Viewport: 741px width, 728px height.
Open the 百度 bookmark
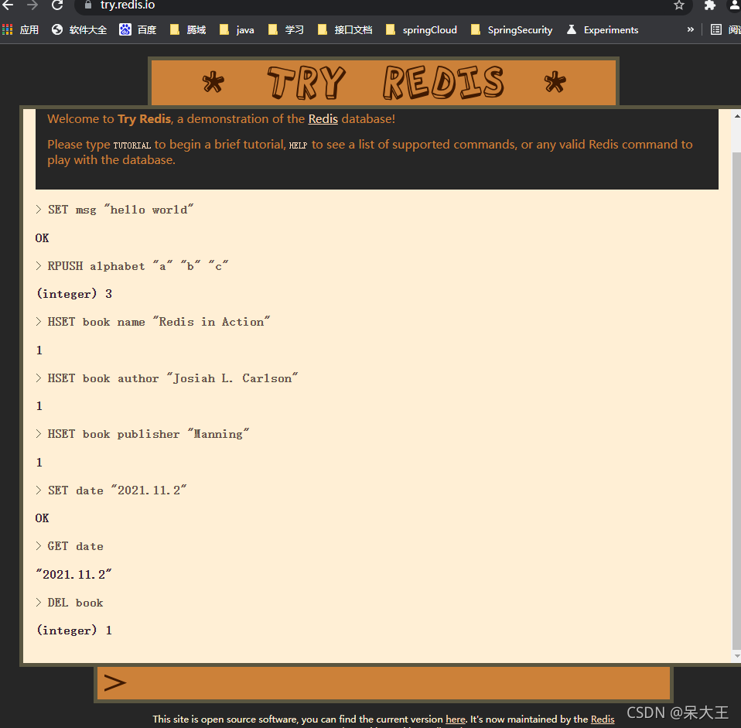click(x=138, y=29)
